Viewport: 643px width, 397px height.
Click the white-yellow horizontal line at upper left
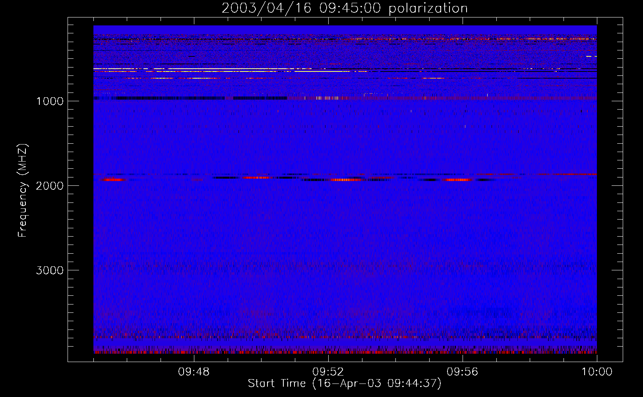119,69
